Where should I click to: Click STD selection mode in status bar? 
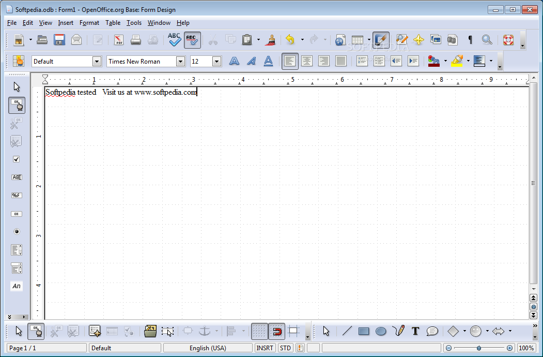285,348
